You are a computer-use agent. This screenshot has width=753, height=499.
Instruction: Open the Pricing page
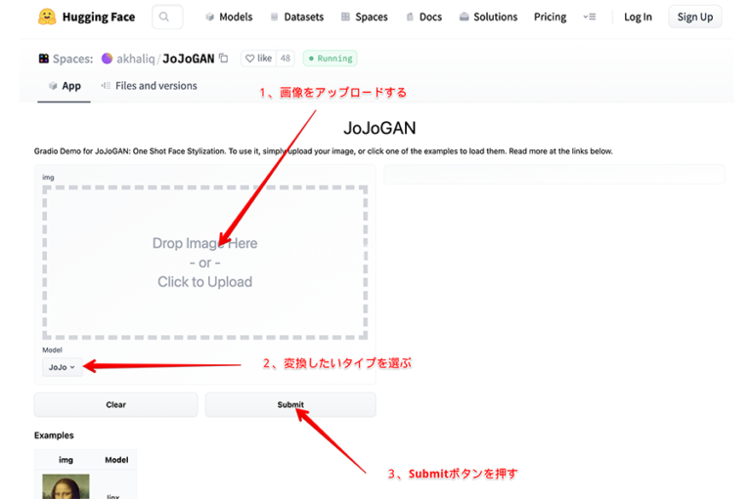550,17
